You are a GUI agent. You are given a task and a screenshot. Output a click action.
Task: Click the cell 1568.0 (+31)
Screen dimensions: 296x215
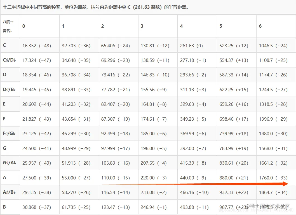coord(276,148)
